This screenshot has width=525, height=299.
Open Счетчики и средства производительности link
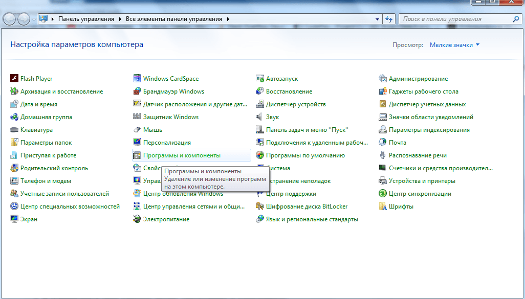click(x=441, y=168)
